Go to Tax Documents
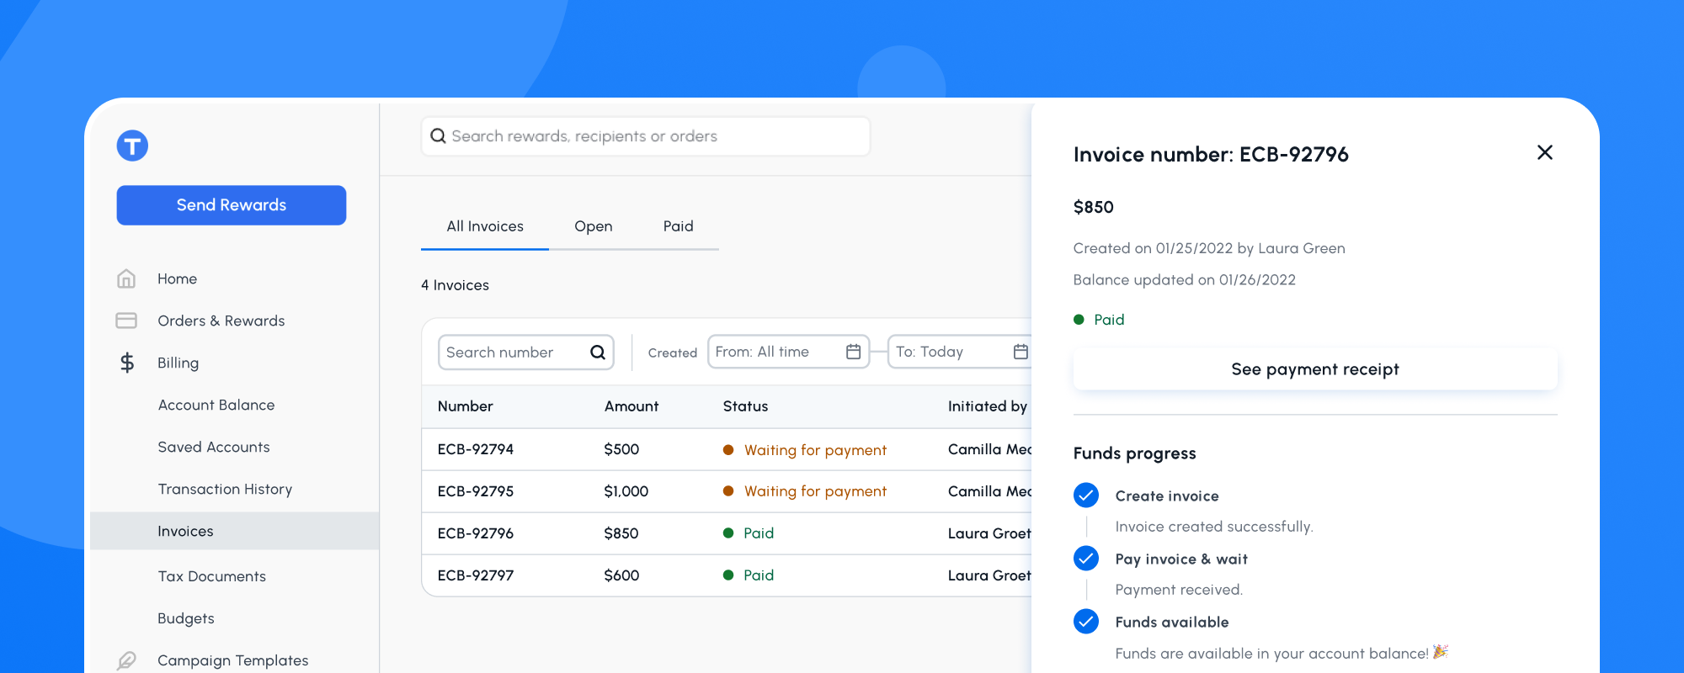 212,576
